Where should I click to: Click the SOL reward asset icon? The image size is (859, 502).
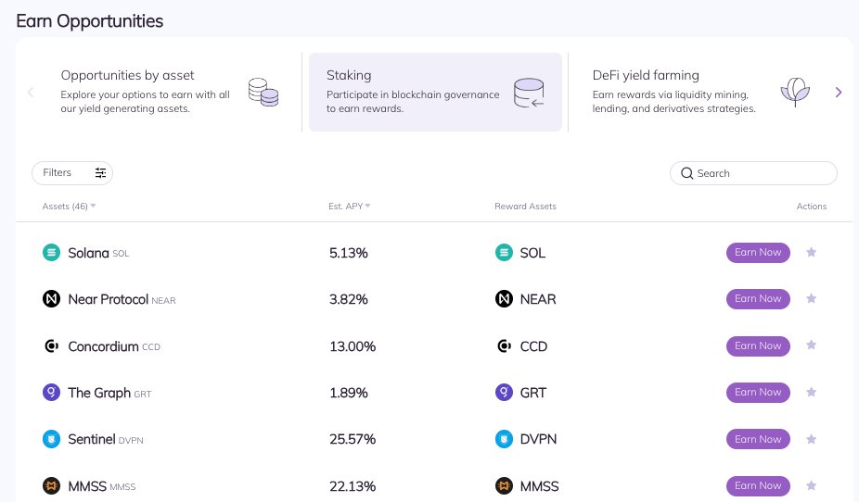pos(504,253)
